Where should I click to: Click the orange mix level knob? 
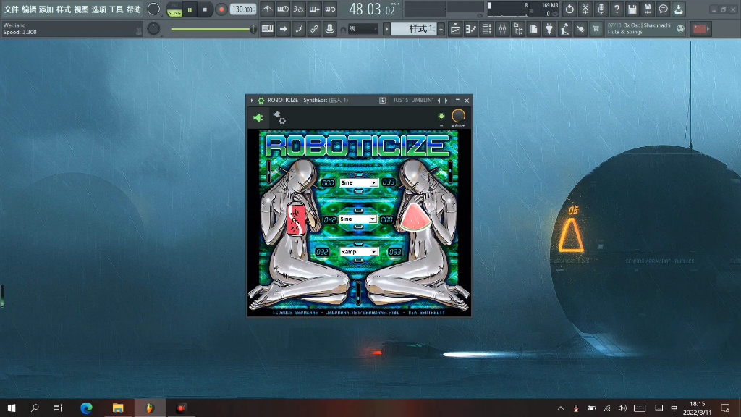point(458,116)
